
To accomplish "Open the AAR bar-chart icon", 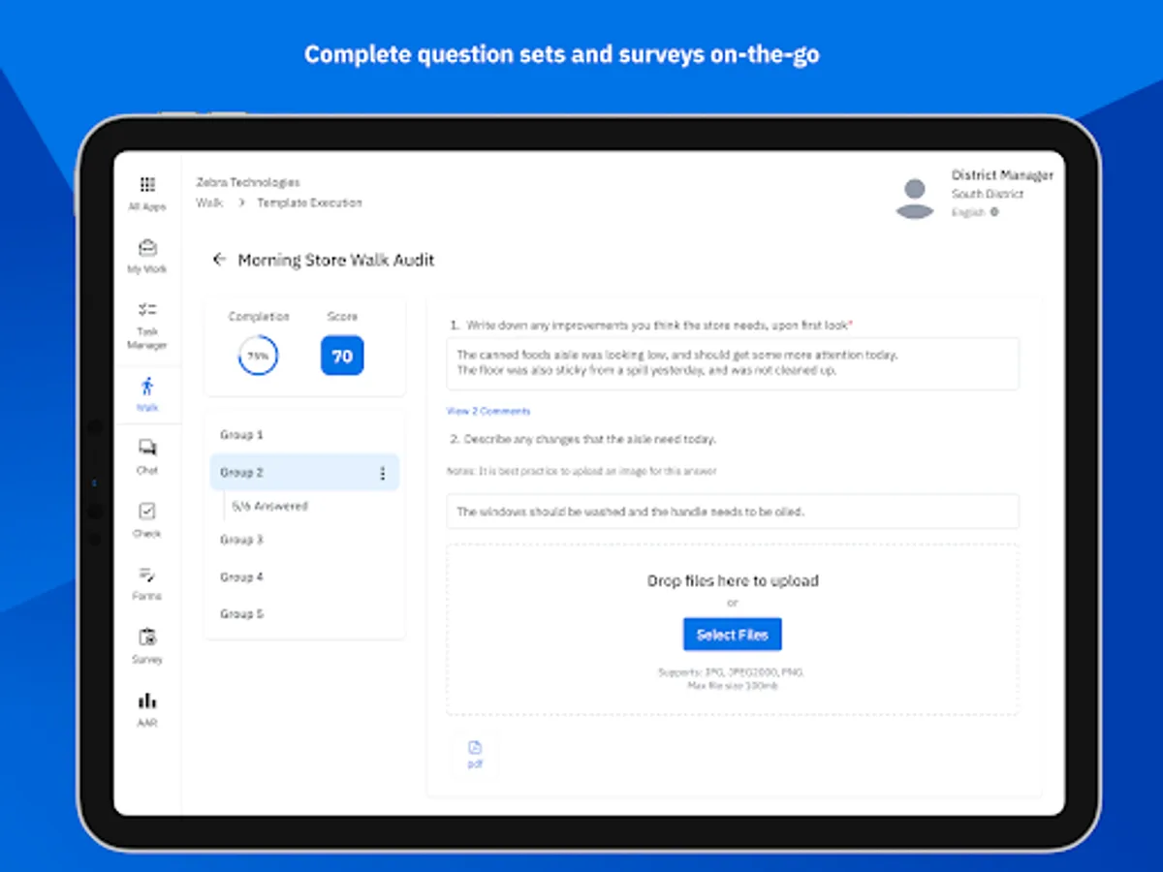I will (x=147, y=701).
